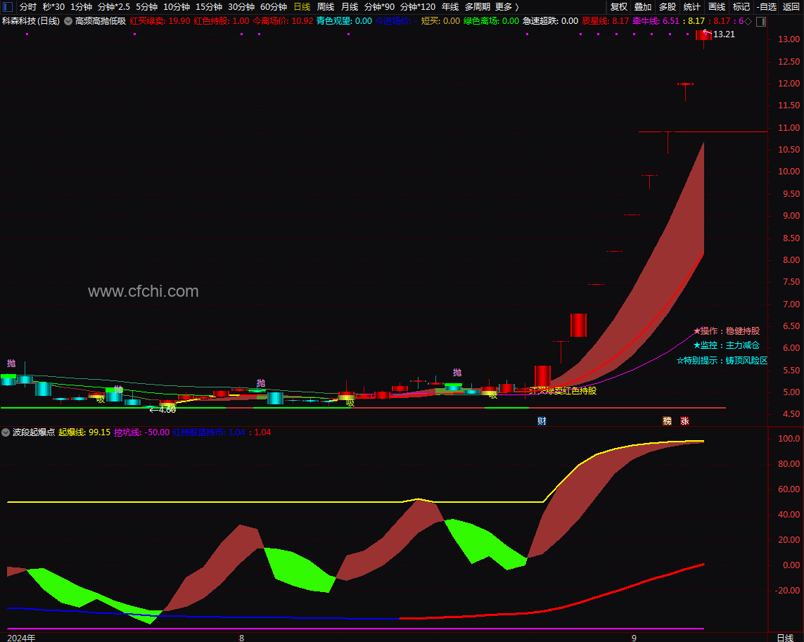
Task: Click the 短买: 0.00 value
Action: pyautogui.click(x=440, y=21)
